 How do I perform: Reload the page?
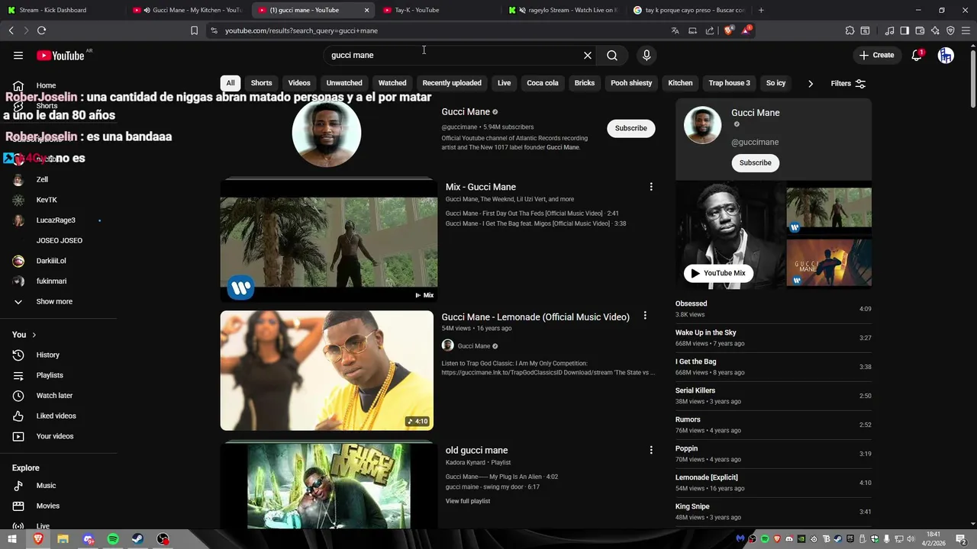[41, 30]
